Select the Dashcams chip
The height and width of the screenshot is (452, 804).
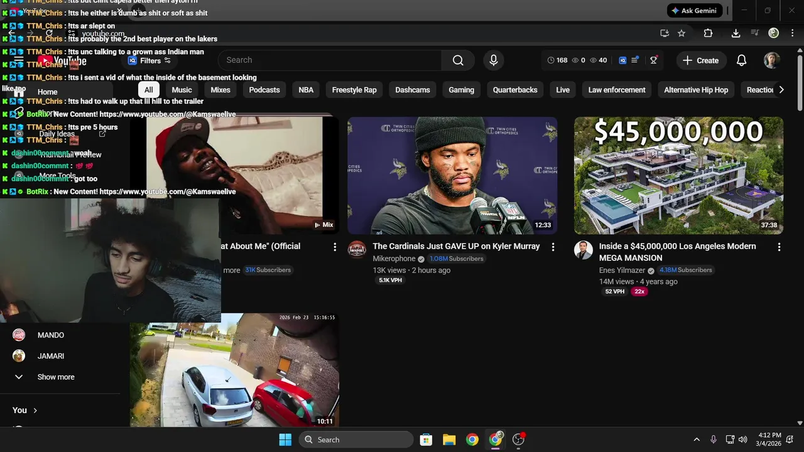click(x=413, y=90)
